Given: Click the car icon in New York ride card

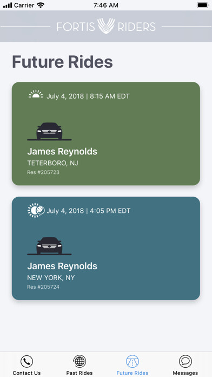Looking at the screenshot, I should tap(49, 246).
